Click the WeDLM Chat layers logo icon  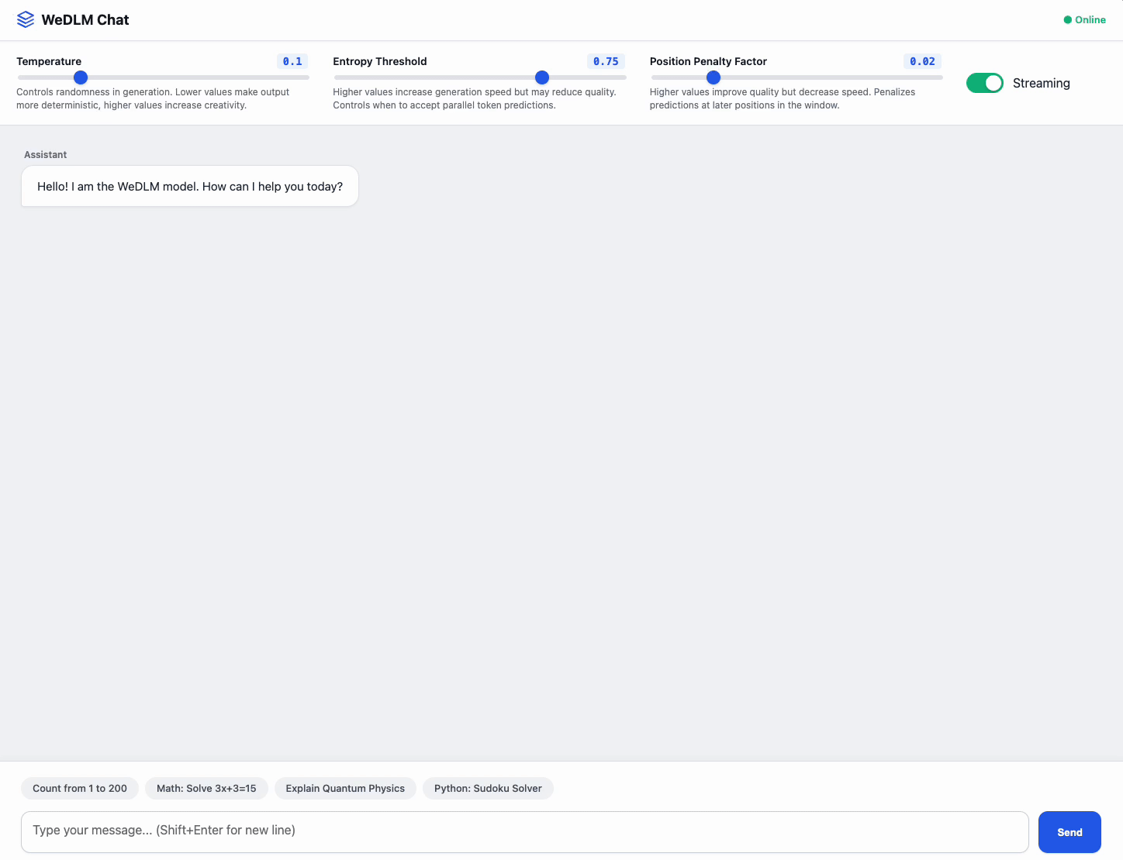26,19
